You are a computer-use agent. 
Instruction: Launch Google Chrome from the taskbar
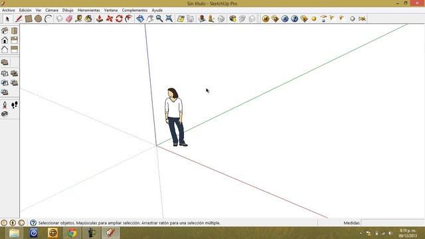[x=72, y=233]
